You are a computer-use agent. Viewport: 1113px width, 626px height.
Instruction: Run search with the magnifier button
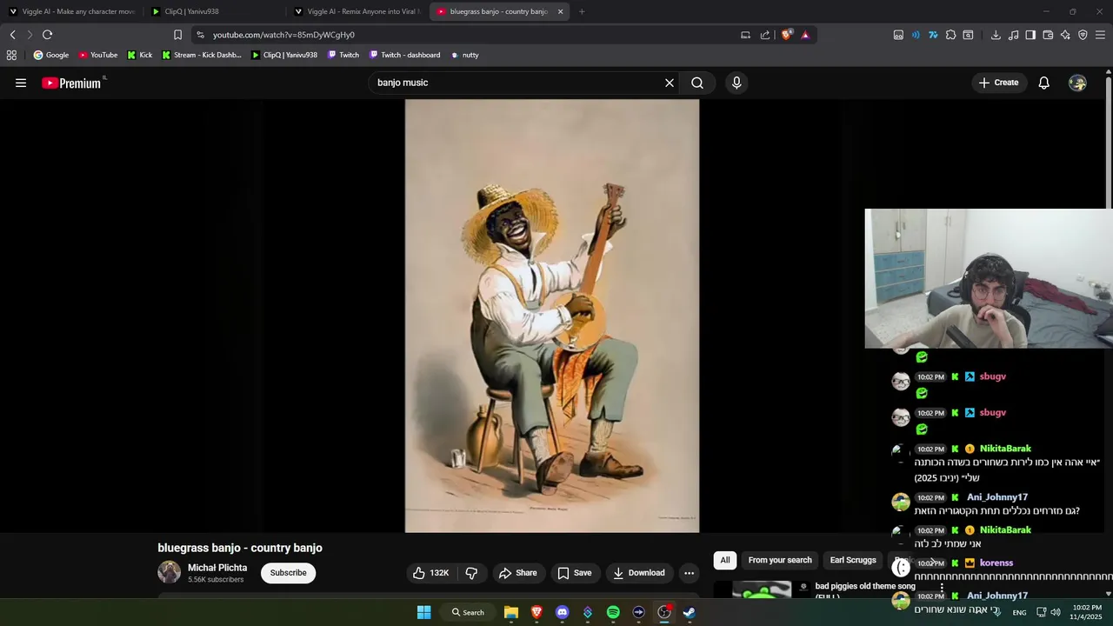click(697, 83)
